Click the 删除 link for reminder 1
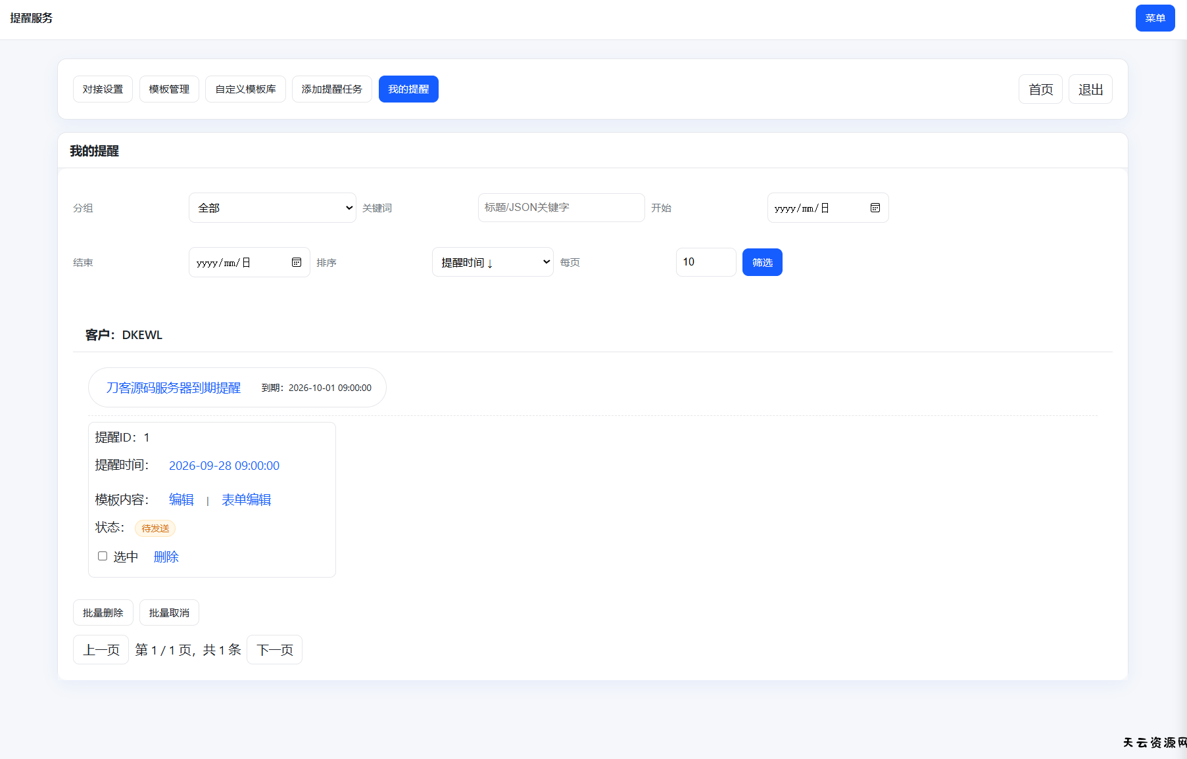The image size is (1187, 759). [166, 557]
